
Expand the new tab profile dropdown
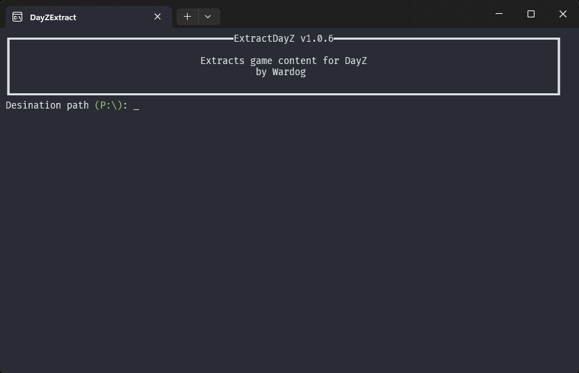click(209, 17)
